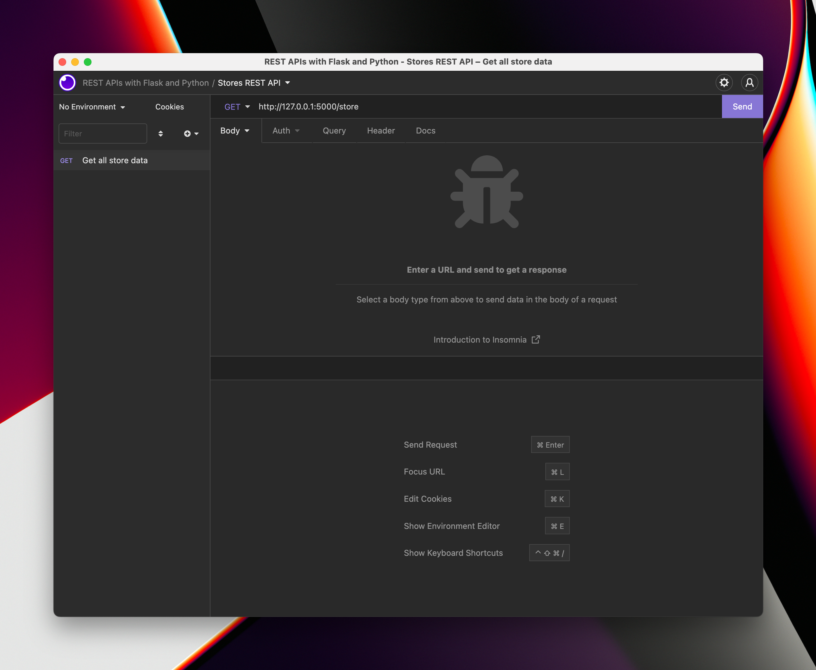Image resolution: width=816 pixels, height=670 pixels.
Task: Click the user account icon
Action: pos(749,83)
